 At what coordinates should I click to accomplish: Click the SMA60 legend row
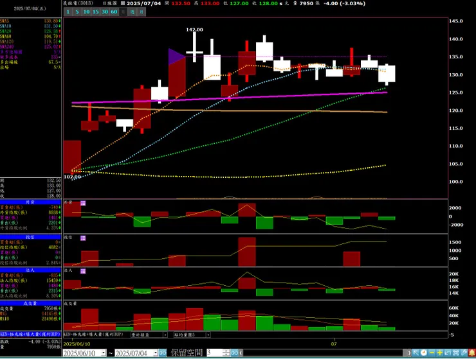click(x=30, y=37)
